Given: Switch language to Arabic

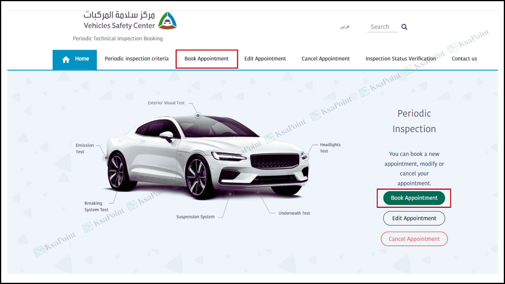Looking at the screenshot, I should click(345, 27).
